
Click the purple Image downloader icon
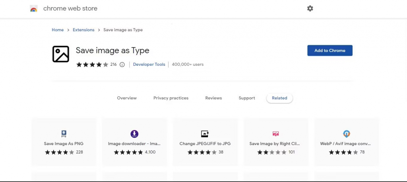pos(134,134)
